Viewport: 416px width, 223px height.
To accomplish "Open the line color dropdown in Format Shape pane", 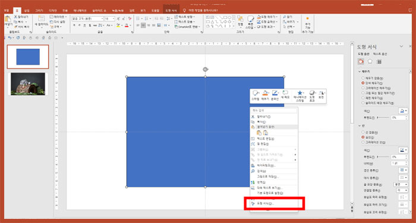I will point(403,151).
